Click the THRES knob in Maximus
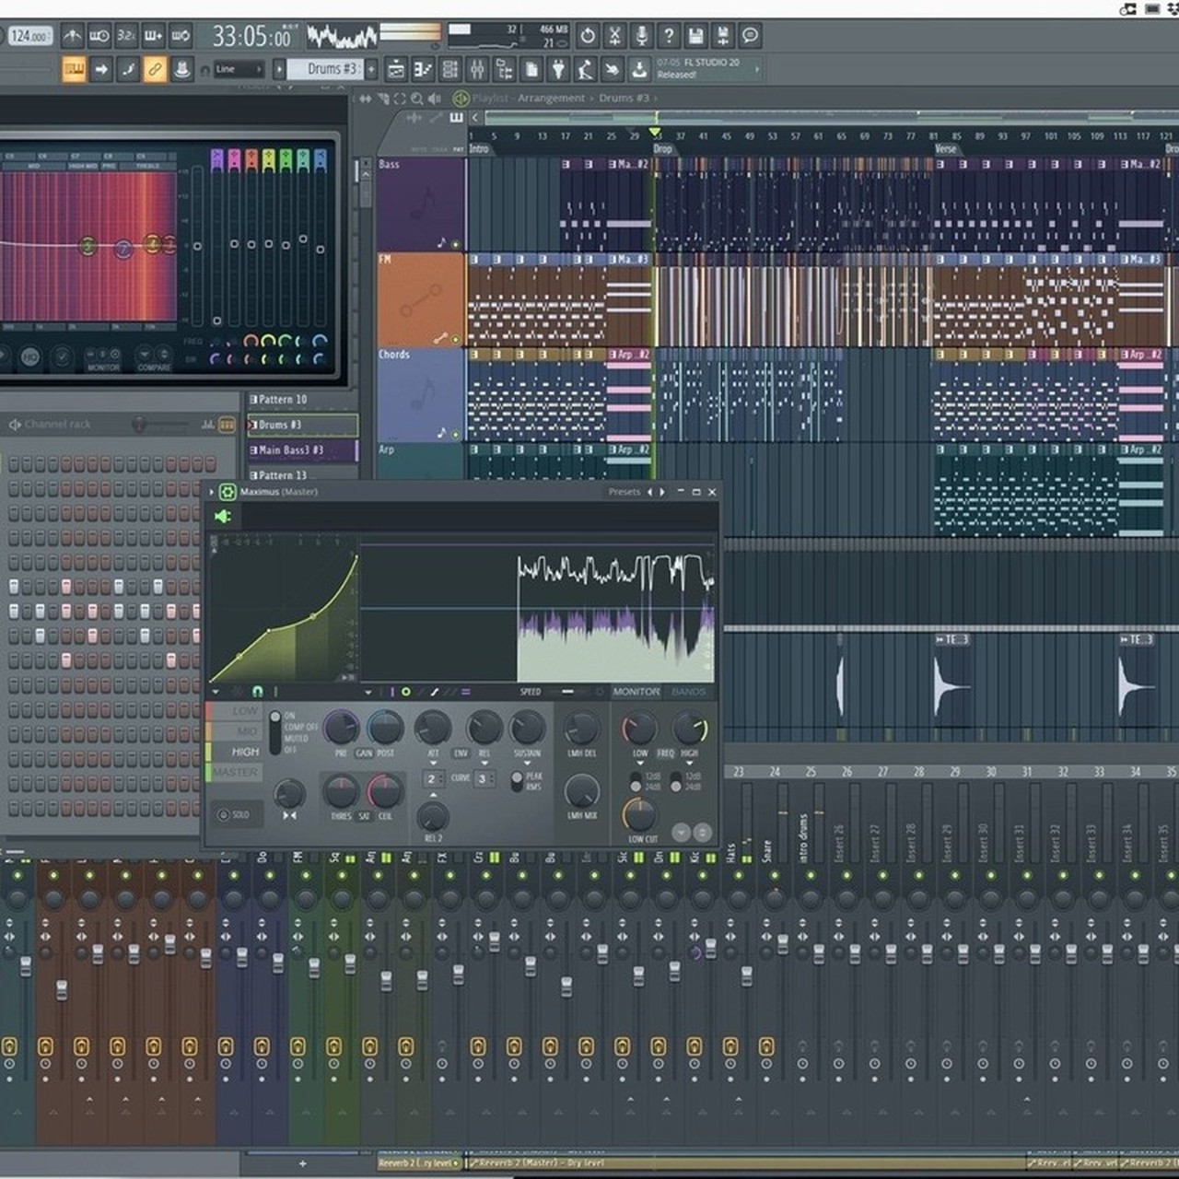The height and width of the screenshot is (1179, 1179). (x=341, y=791)
